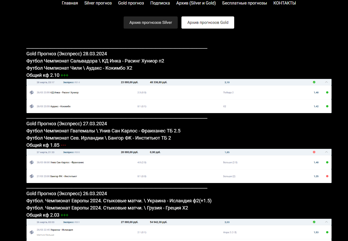Click soccer ball icon beside Аудакс - Кокимбо
This screenshot has height=241, width=348.
point(32,106)
